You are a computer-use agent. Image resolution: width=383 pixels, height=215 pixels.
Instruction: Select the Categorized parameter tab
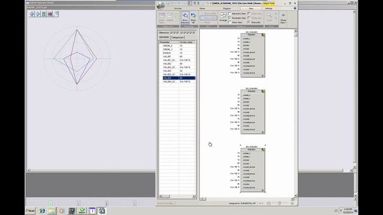point(178,37)
